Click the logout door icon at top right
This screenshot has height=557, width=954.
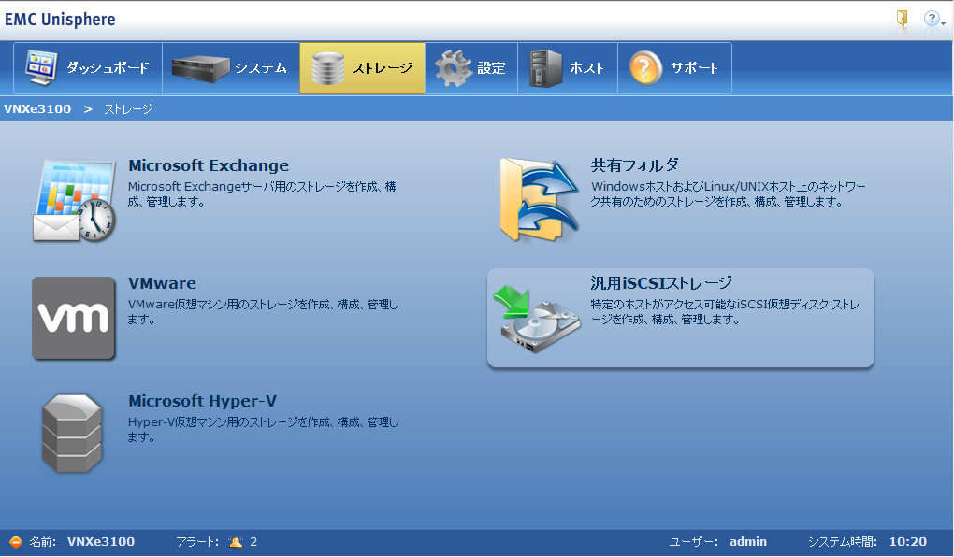coord(902,18)
